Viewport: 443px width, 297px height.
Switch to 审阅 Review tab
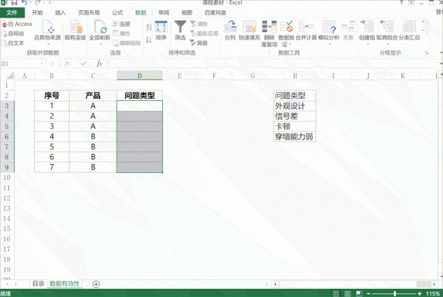(164, 13)
